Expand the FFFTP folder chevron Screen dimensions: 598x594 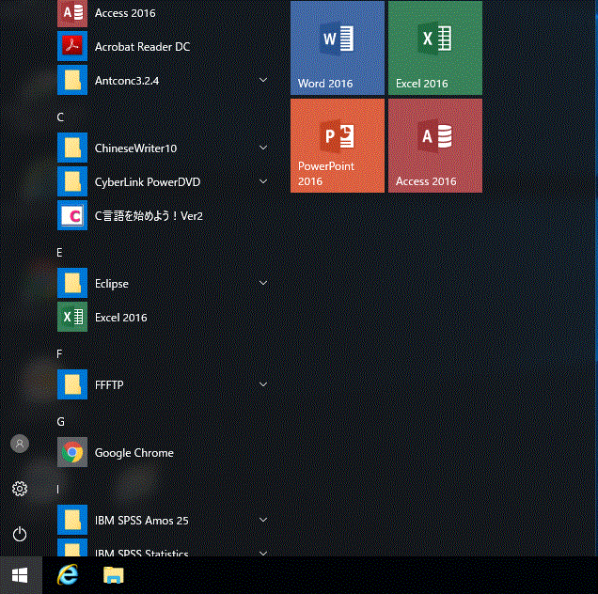click(x=263, y=384)
